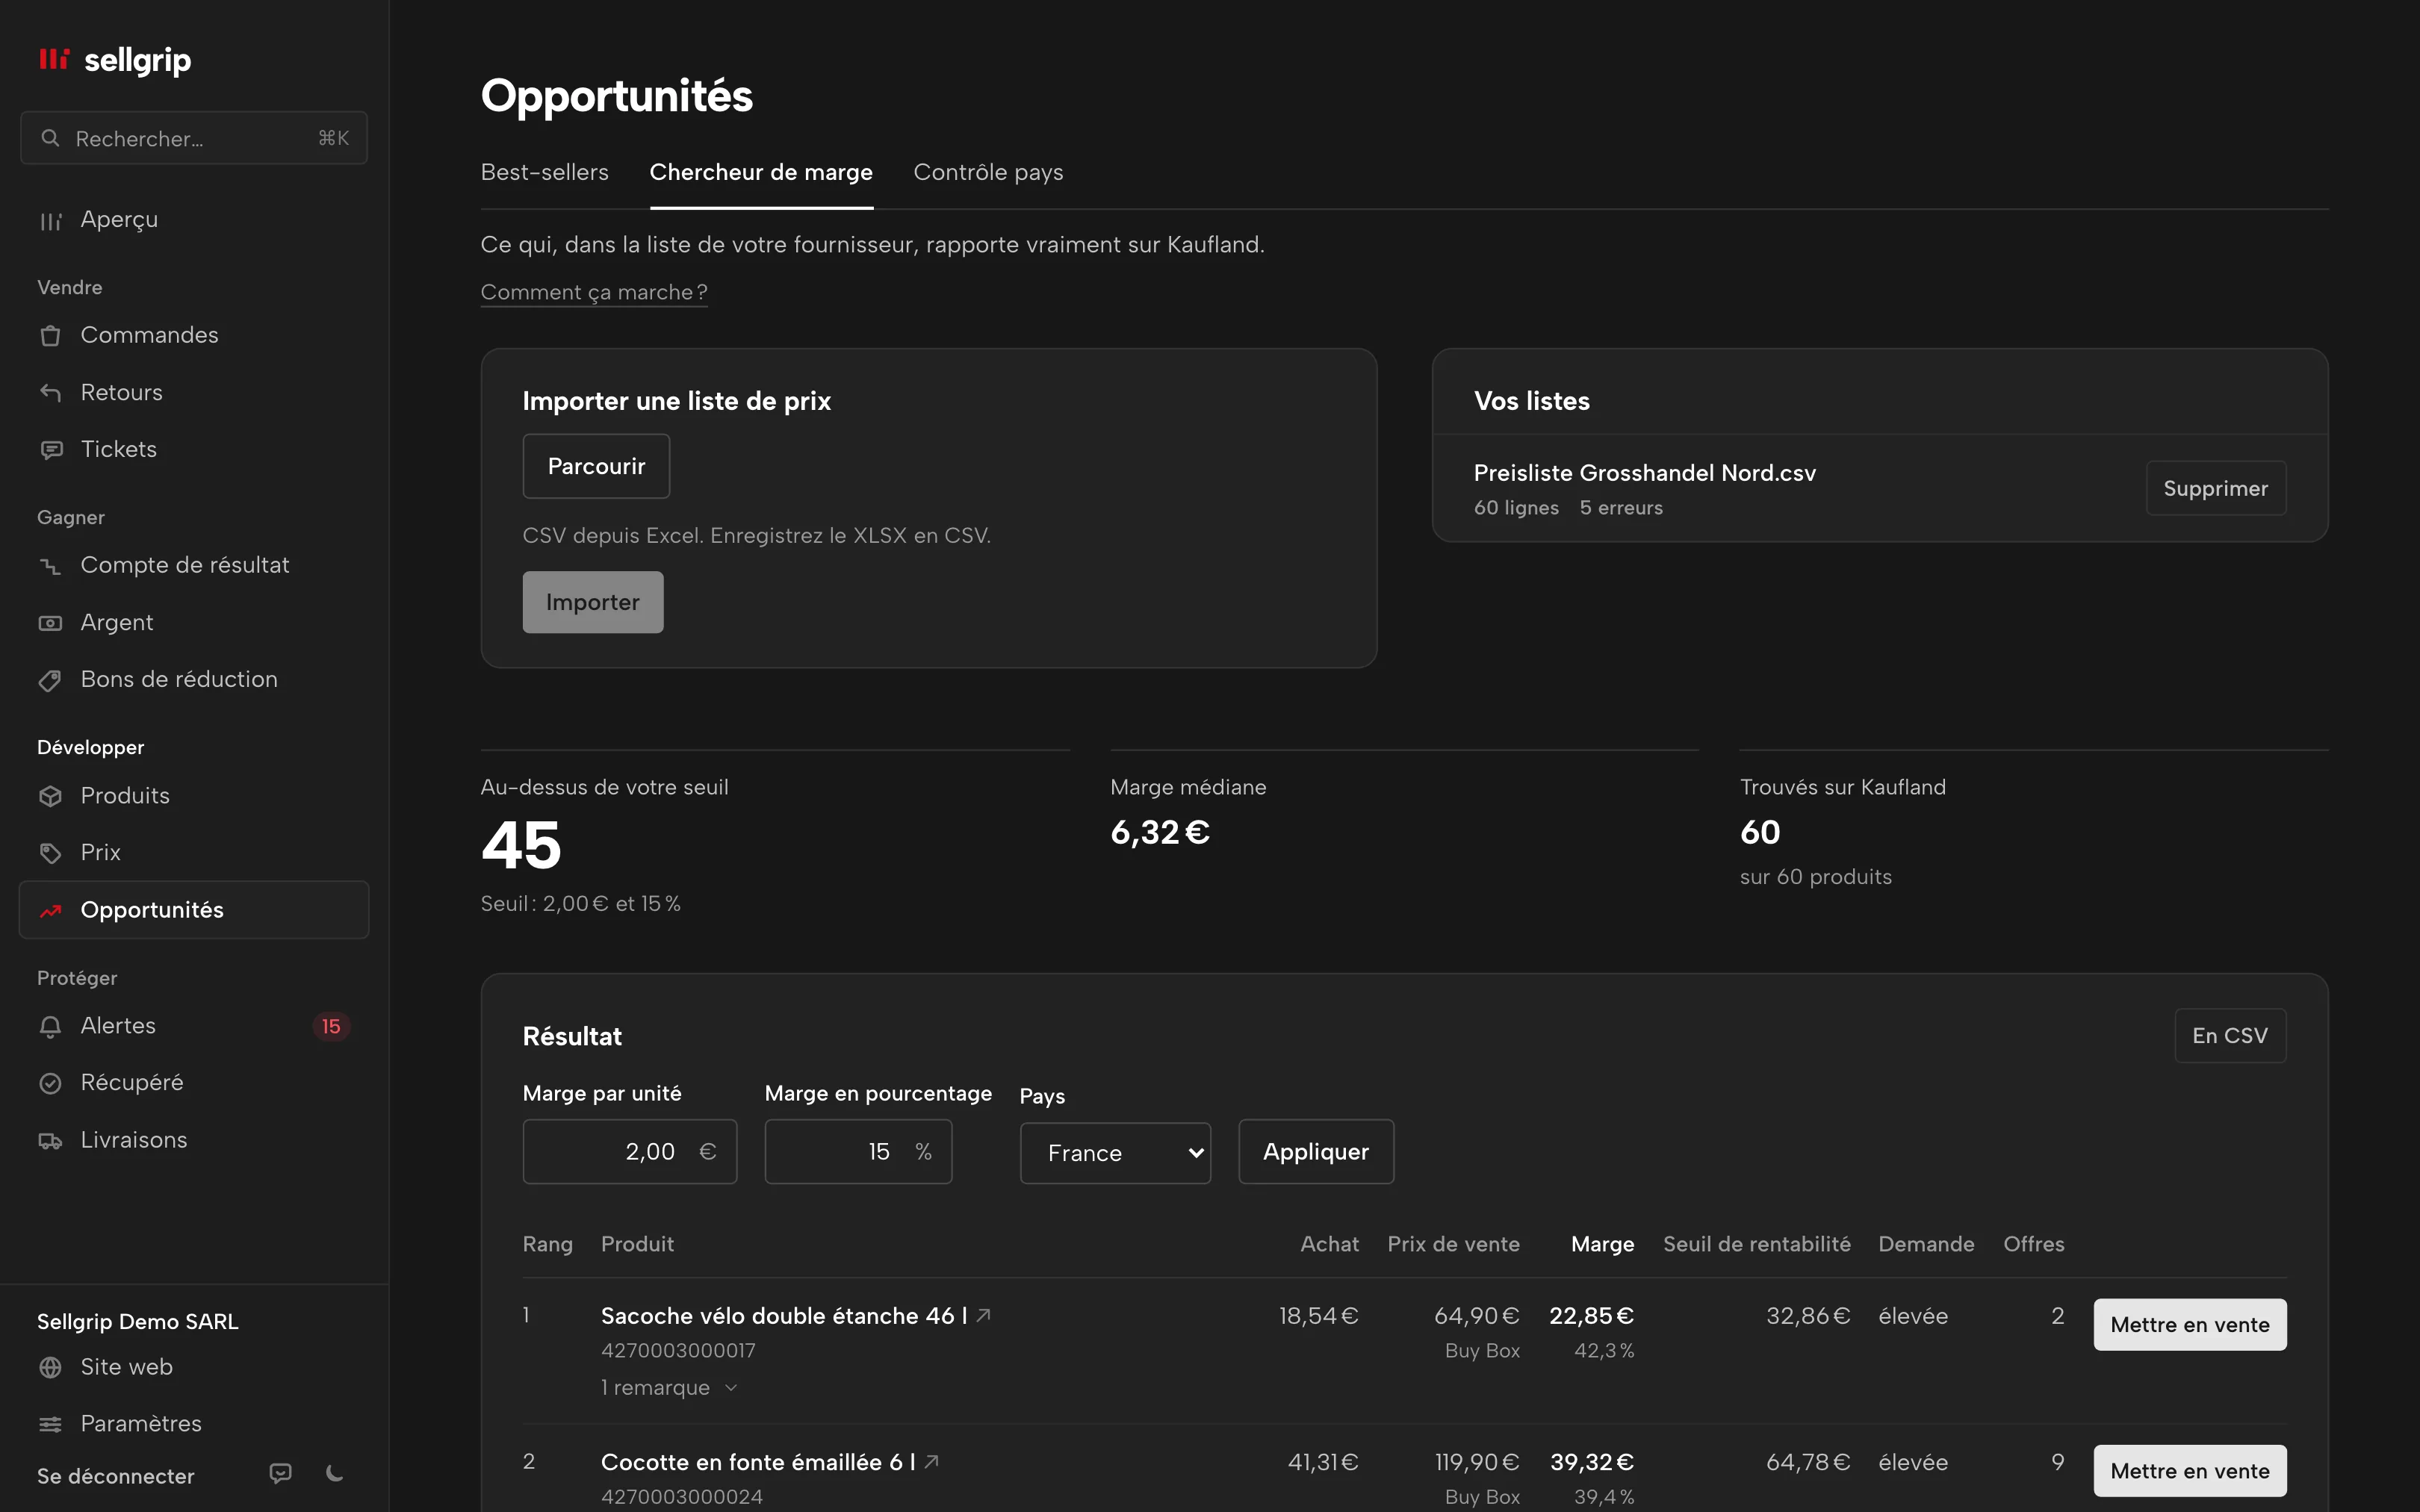
Task: Open external link icon beside Cocotte en fonte
Action: click(932, 1461)
